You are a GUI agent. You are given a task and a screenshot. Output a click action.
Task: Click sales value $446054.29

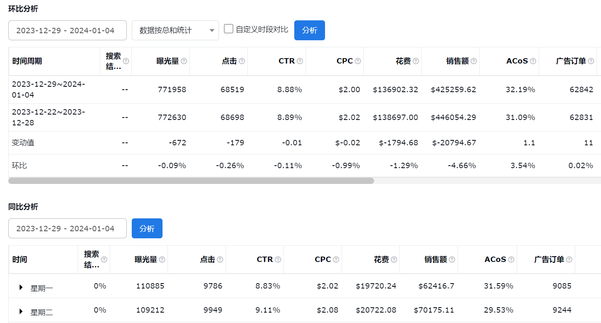pos(453,117)
